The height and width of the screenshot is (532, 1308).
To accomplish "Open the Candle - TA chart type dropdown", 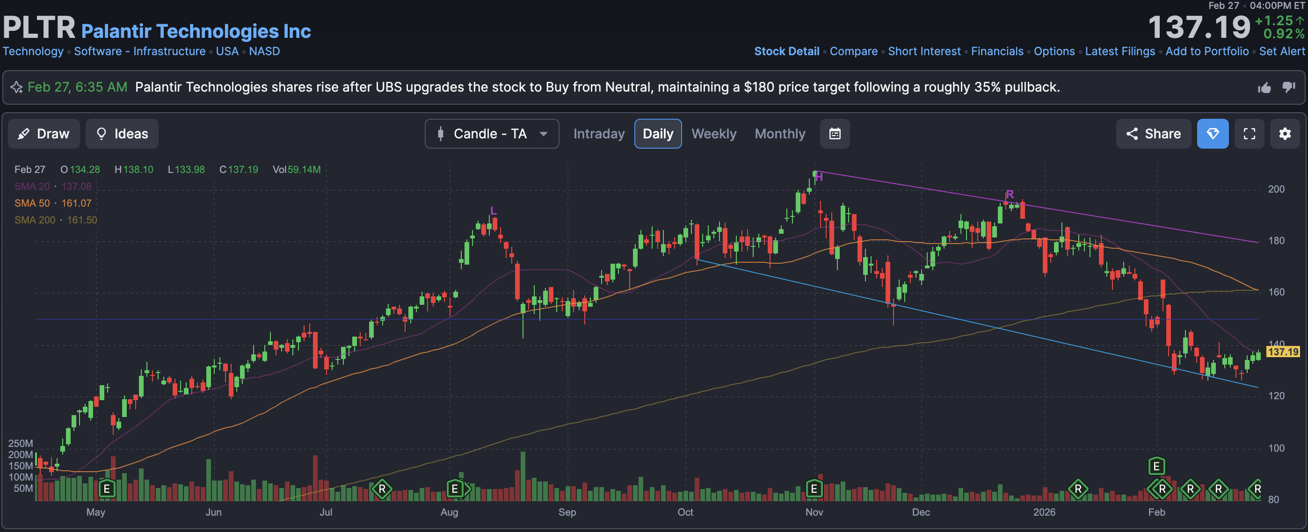I will click(492, 134).
